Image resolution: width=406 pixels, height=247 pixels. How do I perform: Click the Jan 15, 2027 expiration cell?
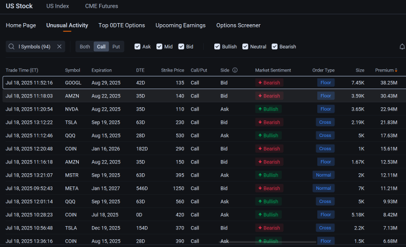[106, 188]
